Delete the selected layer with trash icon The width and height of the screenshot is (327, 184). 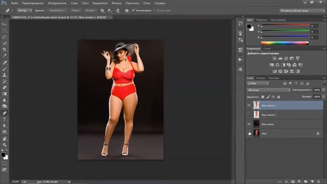pos(318,182)
